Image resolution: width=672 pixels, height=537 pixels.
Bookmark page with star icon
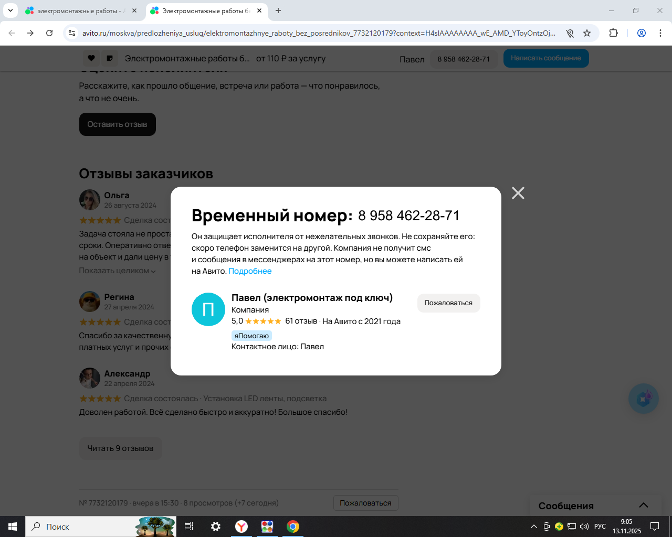pos(587,33)
